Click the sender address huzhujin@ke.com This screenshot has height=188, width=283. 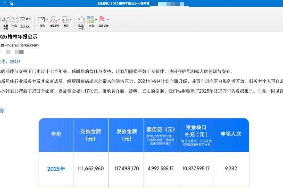point(22,45)
